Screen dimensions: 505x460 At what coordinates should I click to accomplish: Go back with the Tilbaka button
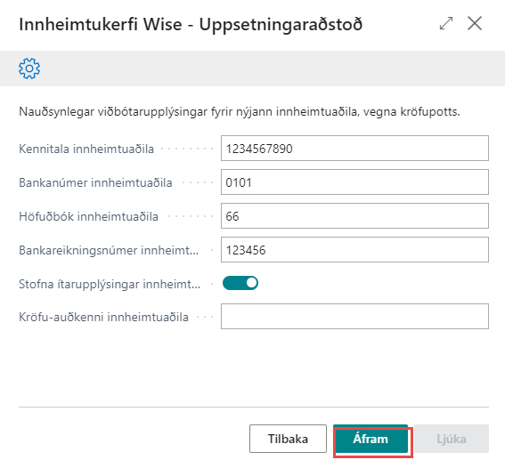[288, 439]
